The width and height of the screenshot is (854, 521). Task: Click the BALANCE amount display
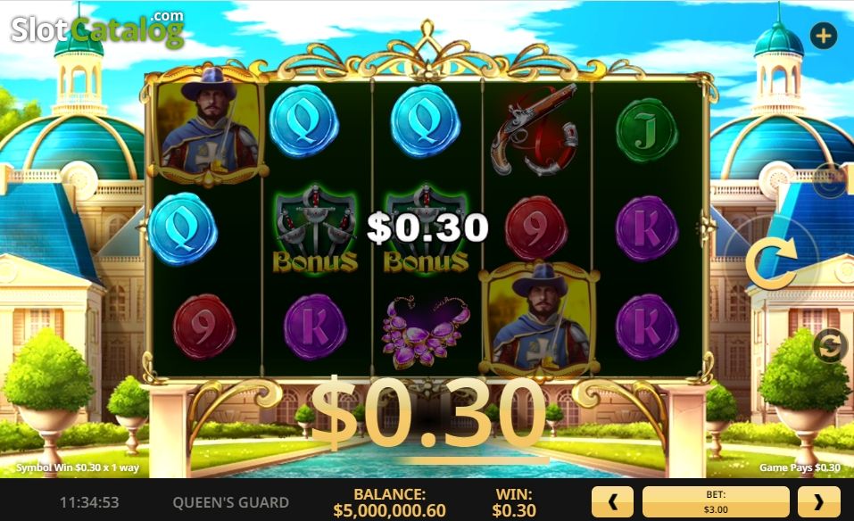pyautogui.click(x=389, y=502)
